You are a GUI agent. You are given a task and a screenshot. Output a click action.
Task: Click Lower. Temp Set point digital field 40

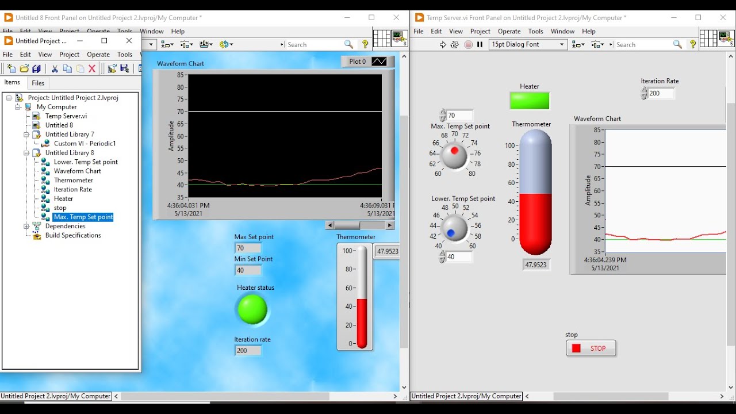[x=459, y=257]
